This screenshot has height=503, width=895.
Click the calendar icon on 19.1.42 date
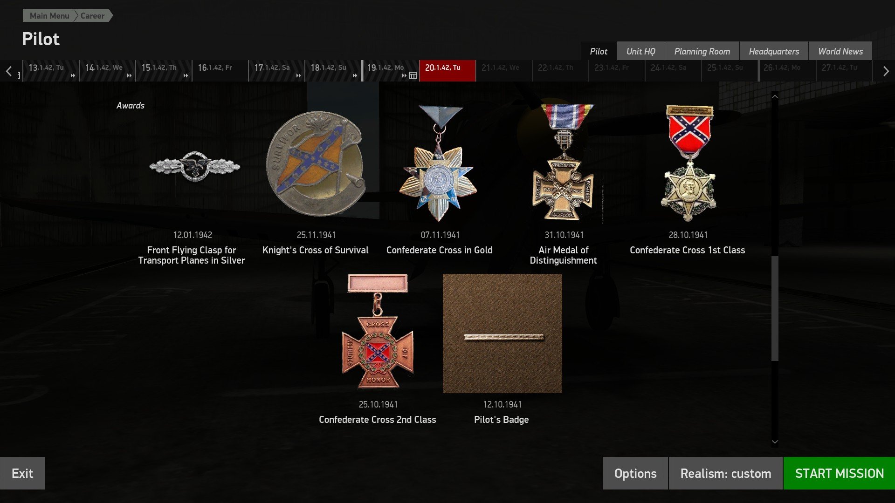[413, 75]
